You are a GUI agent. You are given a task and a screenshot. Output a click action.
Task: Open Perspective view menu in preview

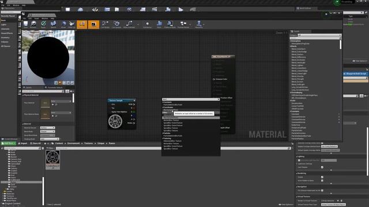click(x=33, y=33)
